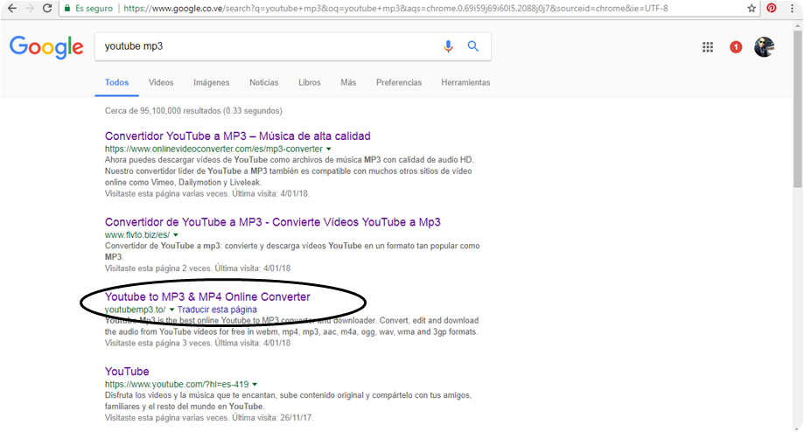Viewport: 804px width, 432px height.
Task: Reload the page with refresh icon
Action: [47, 8]
